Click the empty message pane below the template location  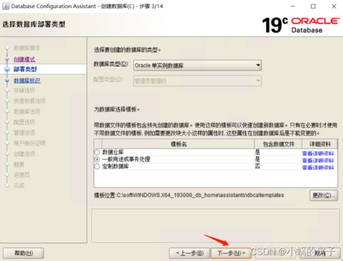click(x=215, y=226)
